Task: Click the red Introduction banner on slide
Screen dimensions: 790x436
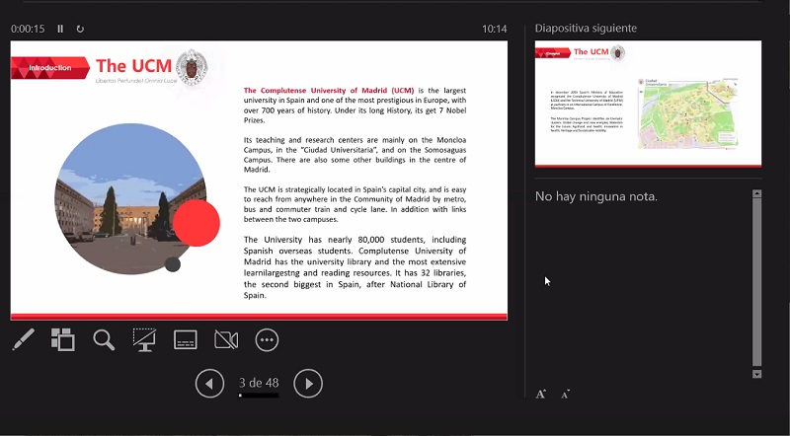Action: pos(50,67)
